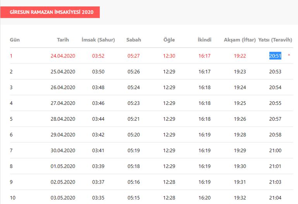Click the 21:00 yatsı time for 30.04.2020

click(275, 151)
